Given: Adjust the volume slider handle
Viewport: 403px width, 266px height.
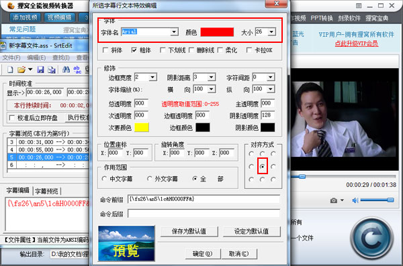Looking at the screenshot, I should coord(390,200).
